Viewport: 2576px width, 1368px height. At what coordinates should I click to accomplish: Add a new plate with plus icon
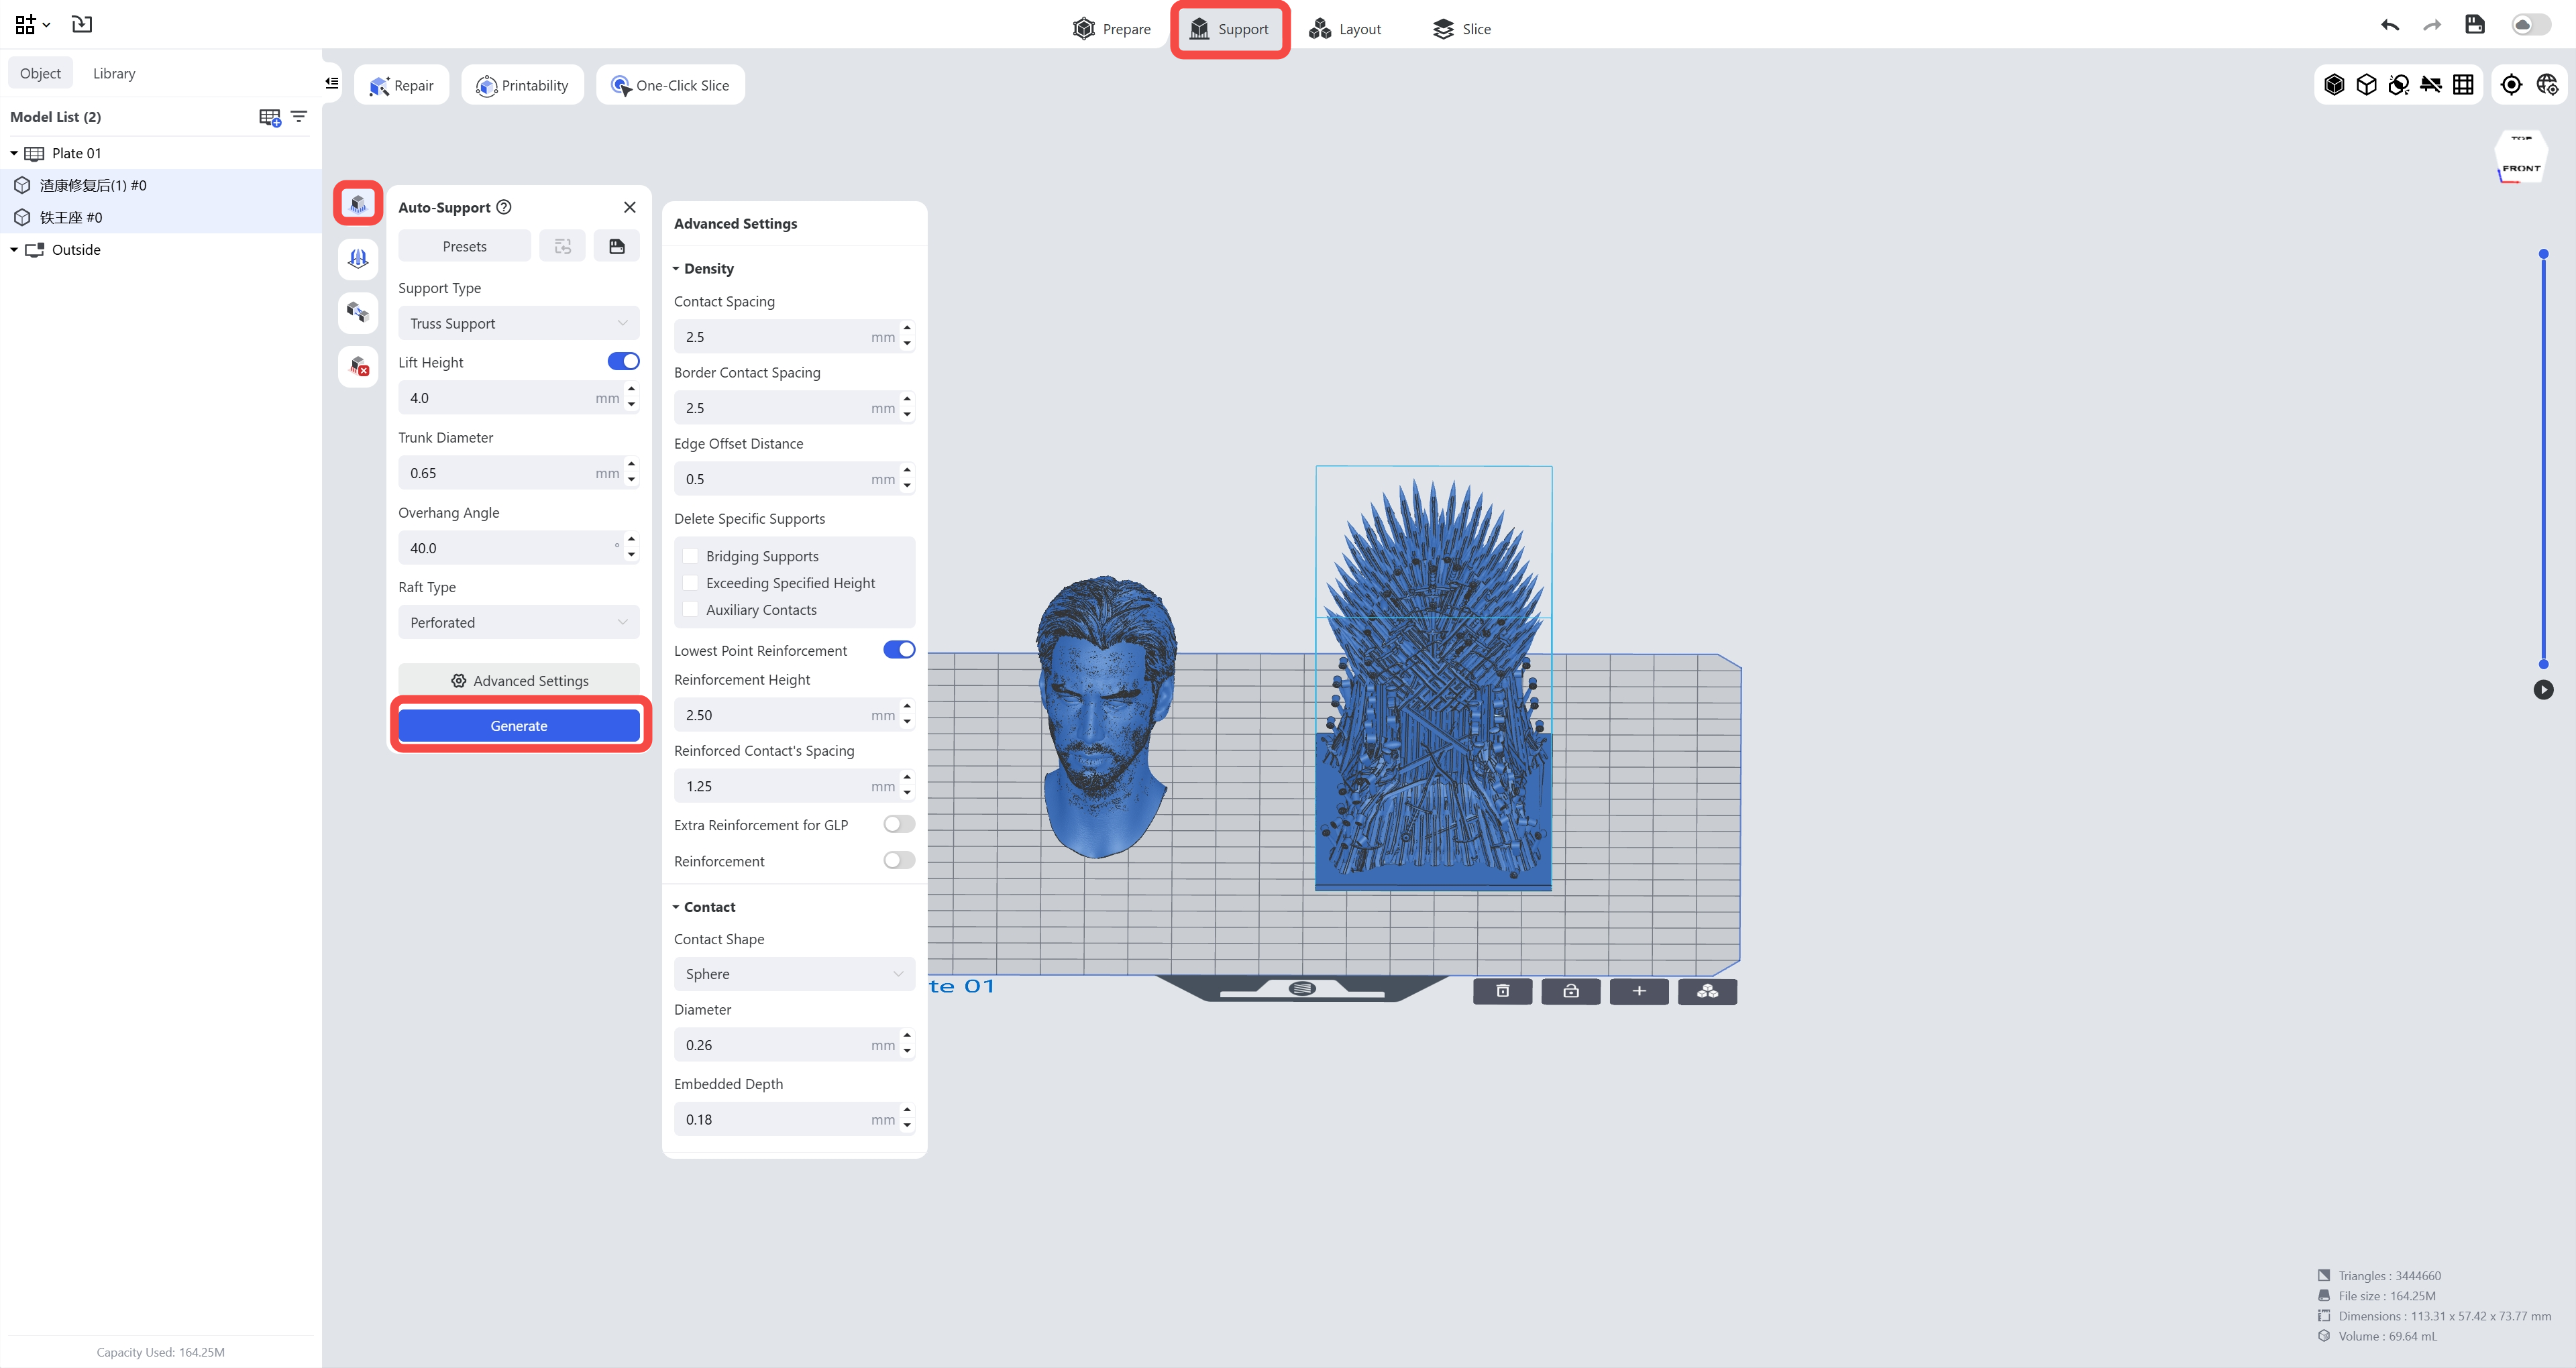(x=1639, y=991)
